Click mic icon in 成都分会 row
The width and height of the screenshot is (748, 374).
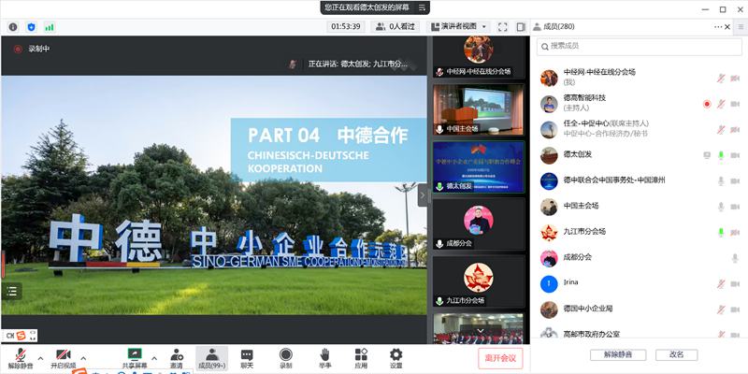tap(735, 258)
